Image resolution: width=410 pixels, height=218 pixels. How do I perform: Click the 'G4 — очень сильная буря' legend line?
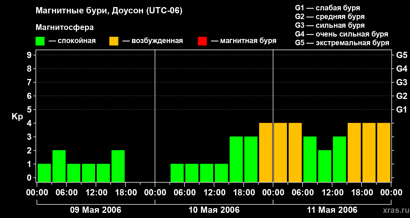(x=341, y=34)
